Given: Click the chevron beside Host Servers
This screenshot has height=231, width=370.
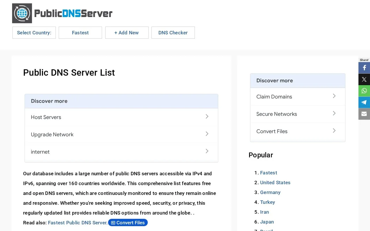Looking at the screenshot, I should tap(207, 116).
